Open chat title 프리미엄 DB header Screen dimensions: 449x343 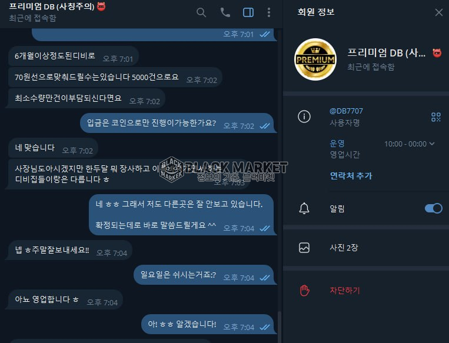52,6
